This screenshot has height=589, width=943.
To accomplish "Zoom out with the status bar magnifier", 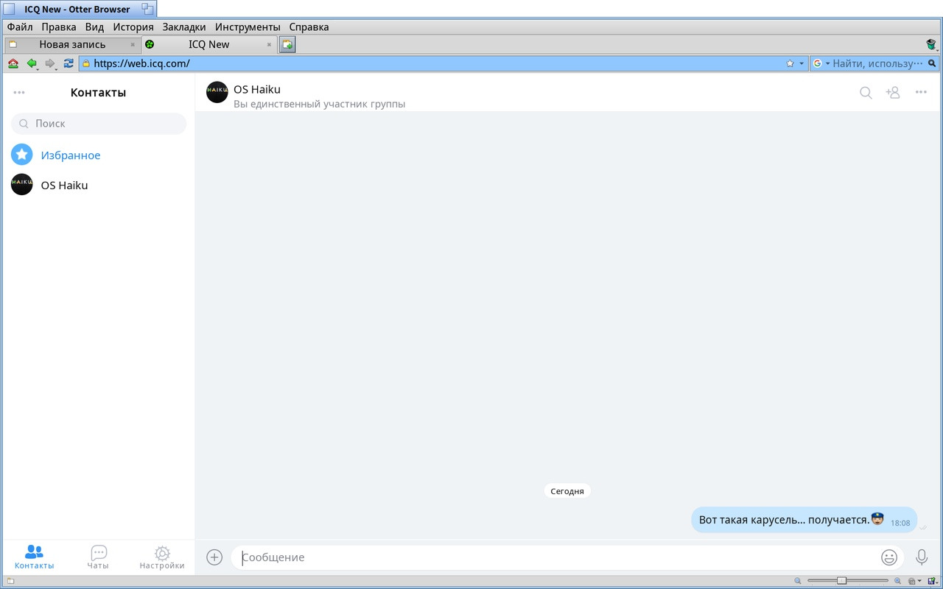I will pyautogui.click(x=798, y=581).
